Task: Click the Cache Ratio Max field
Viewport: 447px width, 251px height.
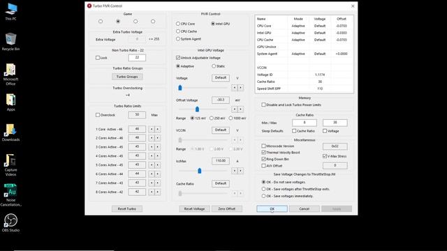Action: point(335,123)
